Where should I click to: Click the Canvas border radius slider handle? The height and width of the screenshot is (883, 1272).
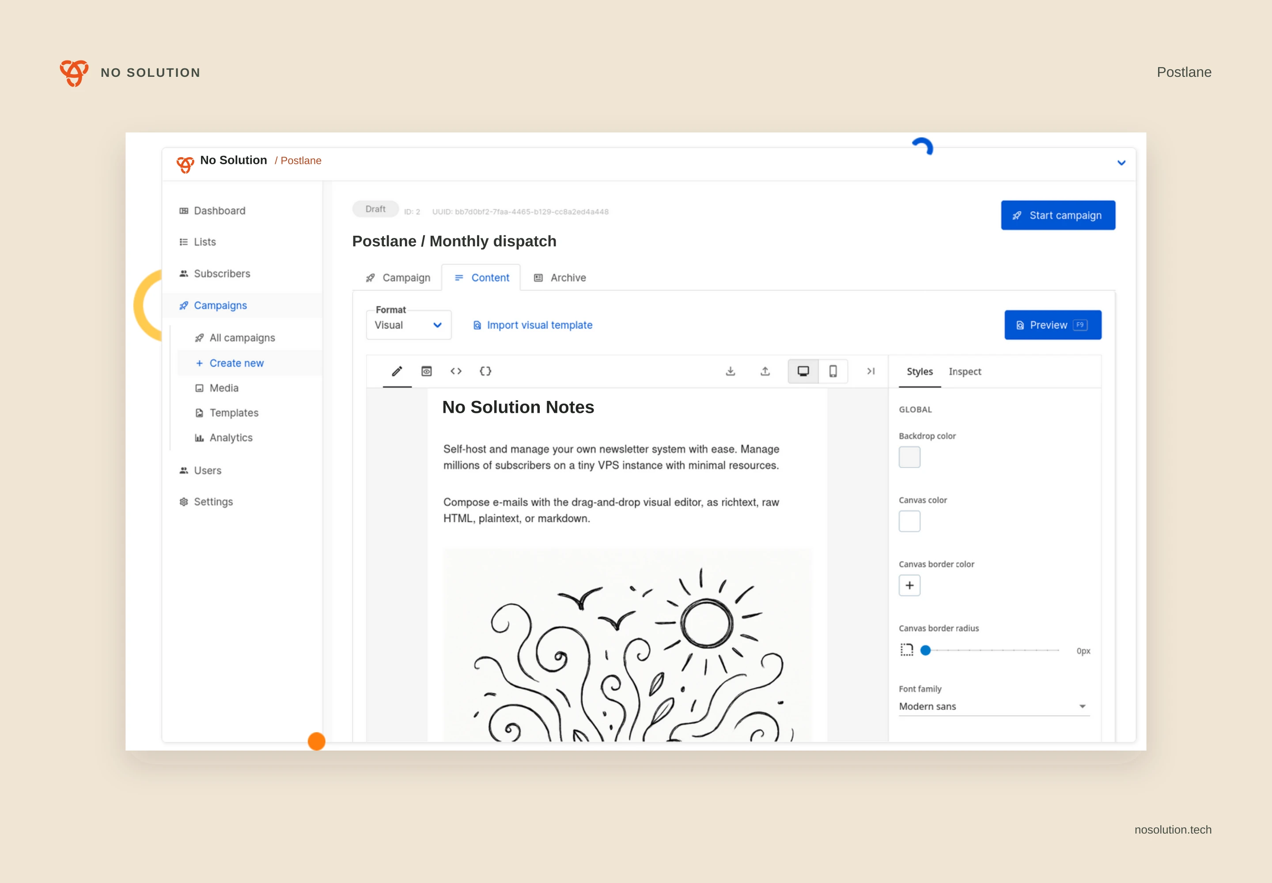point(925,650)
